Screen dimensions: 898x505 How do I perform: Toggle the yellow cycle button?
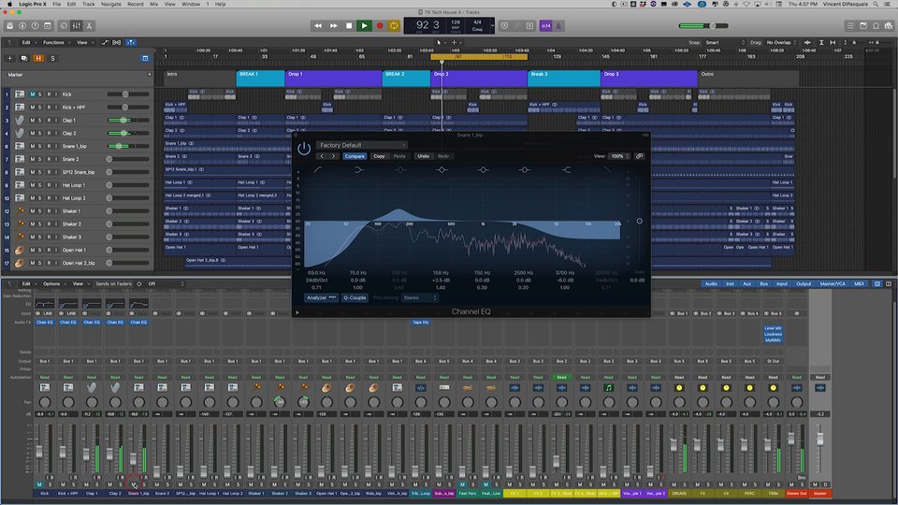coord(394,26)
